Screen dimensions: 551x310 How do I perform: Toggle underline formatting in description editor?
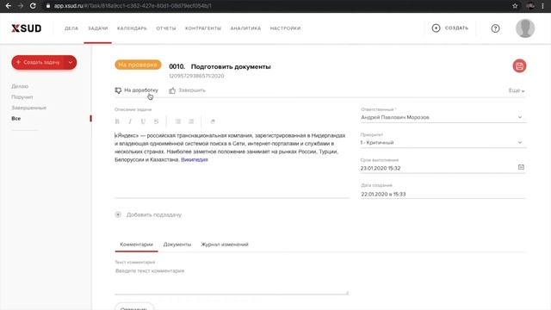143,121
